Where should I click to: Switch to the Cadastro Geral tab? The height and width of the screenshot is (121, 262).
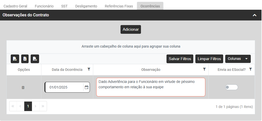(x=15, y=6)
